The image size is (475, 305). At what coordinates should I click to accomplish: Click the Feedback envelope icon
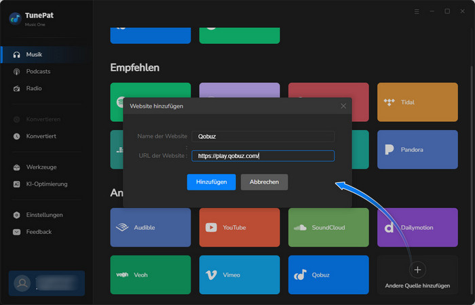pyautogui.click(x=17, y=232)
